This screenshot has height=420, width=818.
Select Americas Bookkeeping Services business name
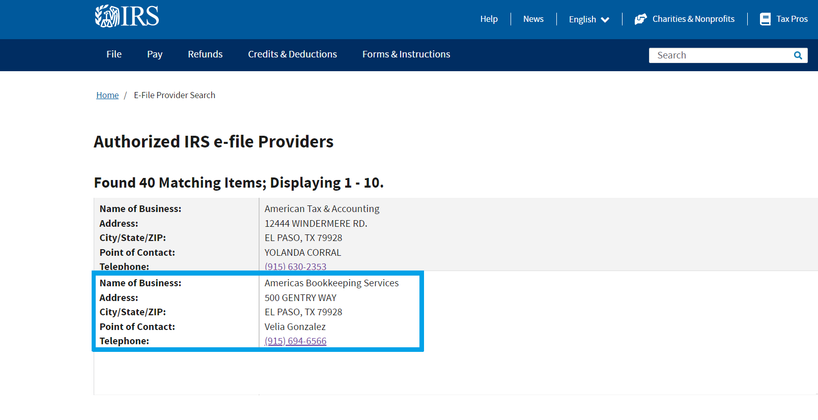[x=331, y=283]
